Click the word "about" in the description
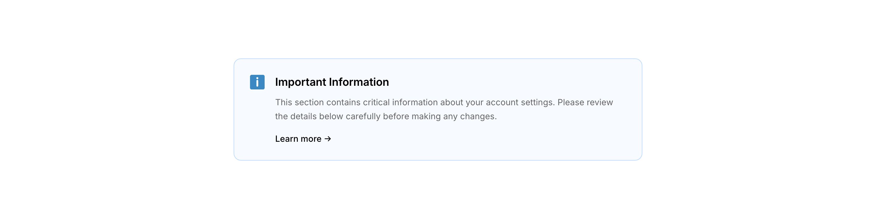 (452, 103)
